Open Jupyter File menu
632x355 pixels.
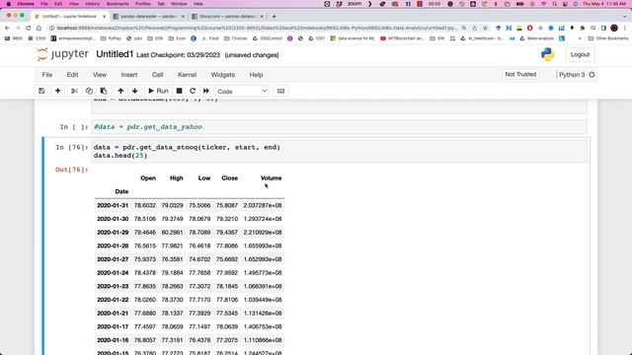tap(47, 75)
